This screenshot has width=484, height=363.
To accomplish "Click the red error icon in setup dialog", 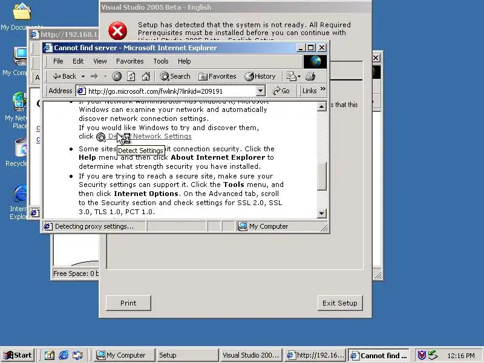I will pos(117,31).
